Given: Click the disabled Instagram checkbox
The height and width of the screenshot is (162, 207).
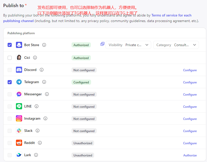Looking at the screenshot, I should coord(10,119).
